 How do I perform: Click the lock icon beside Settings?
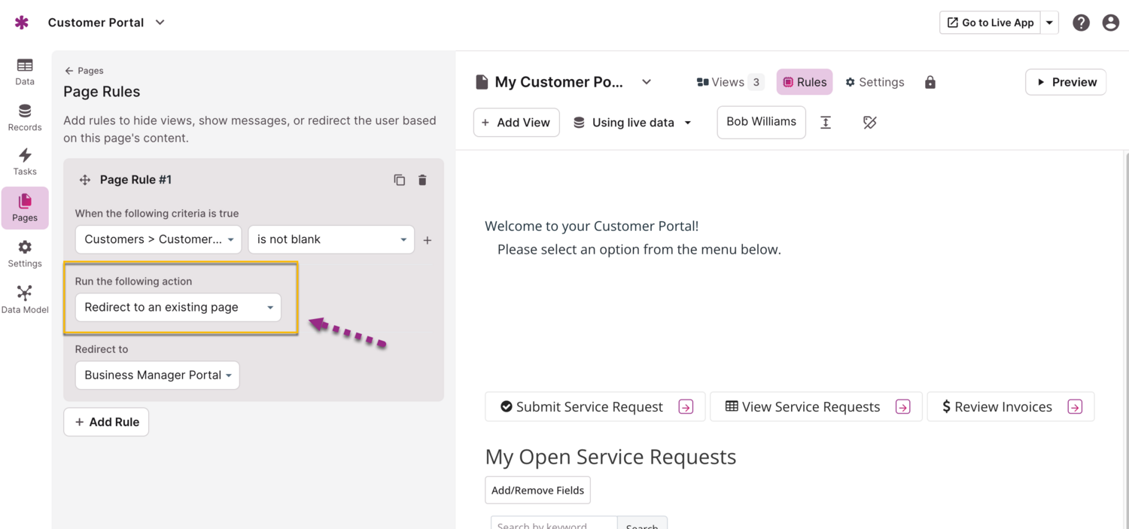(x=930, y=82)
